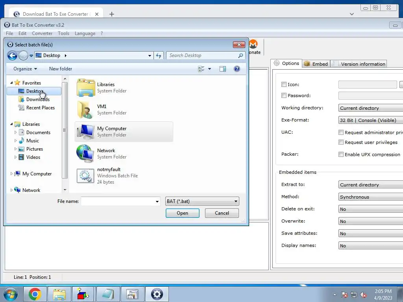Image resolution: width=403 pixels, height=302 pixels.
Task: Click the refresh icon beside address bar
Action: (159, 55)
